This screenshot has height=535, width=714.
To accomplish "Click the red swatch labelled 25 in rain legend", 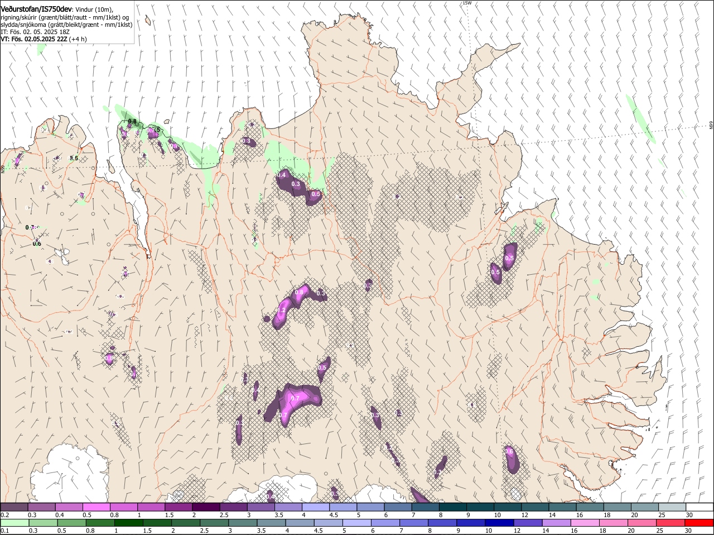I will [671, 523].
